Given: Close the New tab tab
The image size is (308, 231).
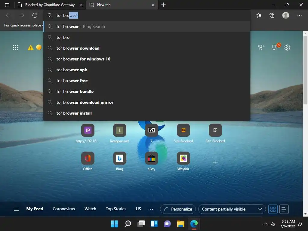Looking at the screenshot, I should [153, 5].
